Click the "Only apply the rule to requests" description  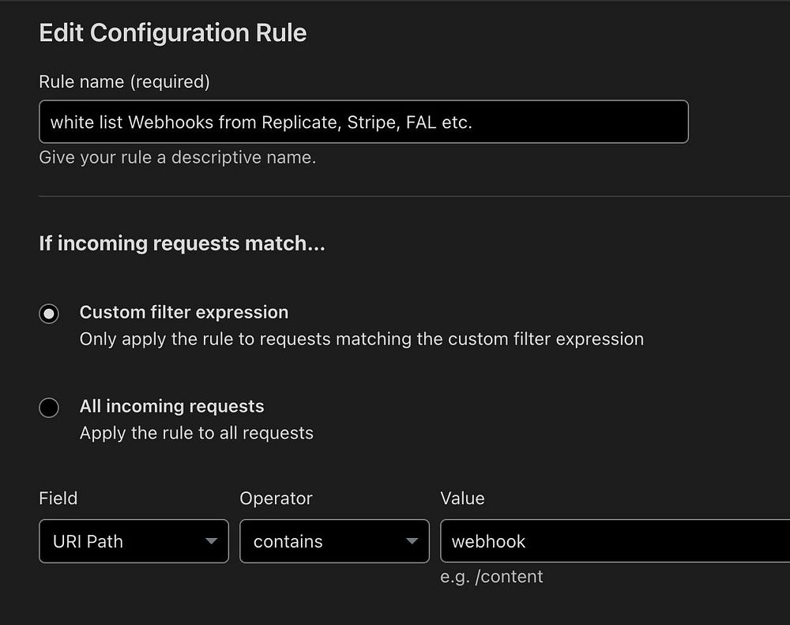361,339
